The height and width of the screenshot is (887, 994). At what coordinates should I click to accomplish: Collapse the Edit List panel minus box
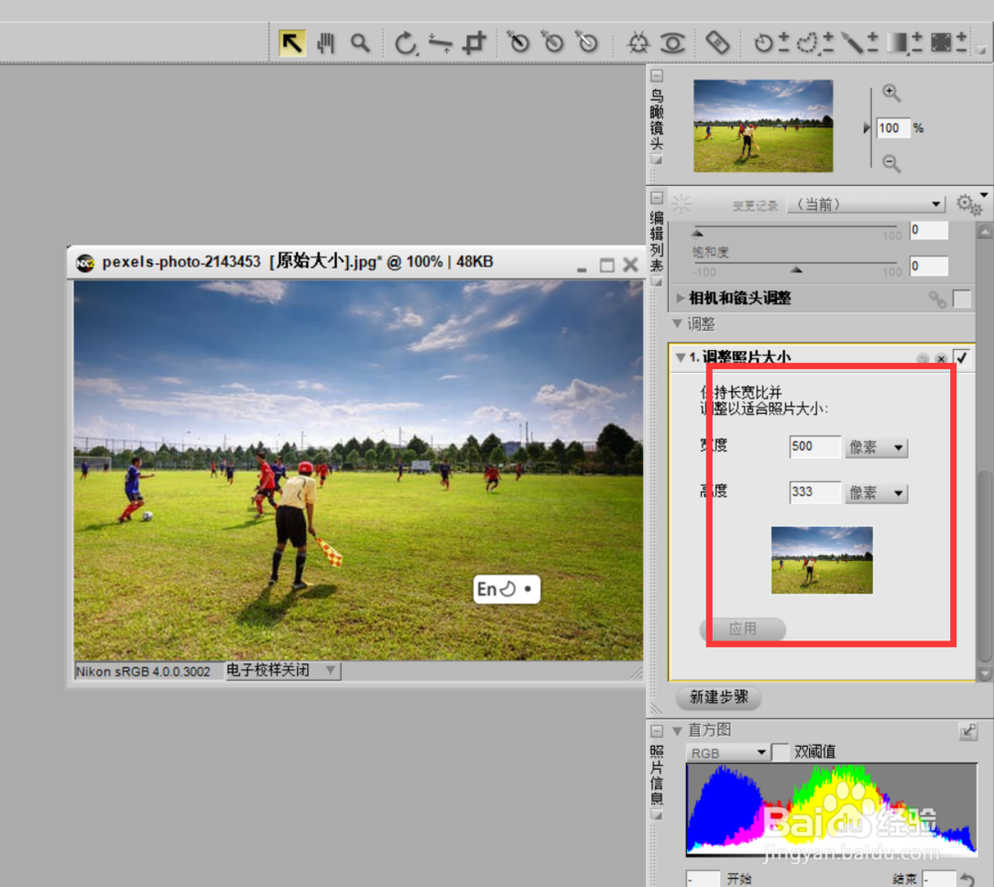(x=657, y=198)
